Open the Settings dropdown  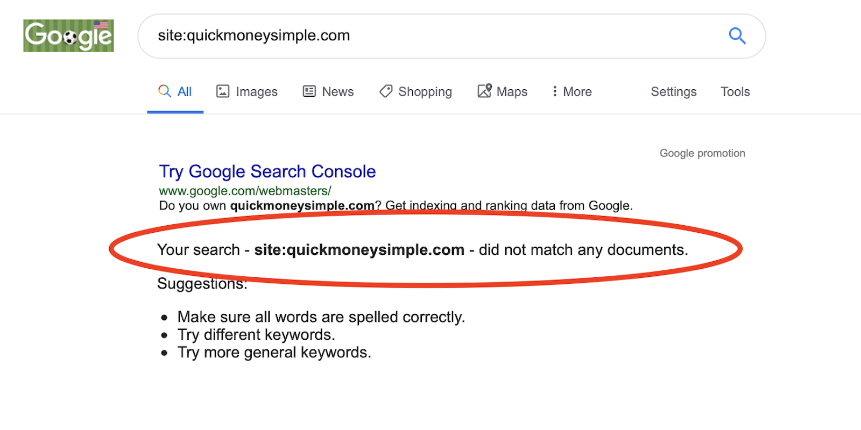click(674, 92)
